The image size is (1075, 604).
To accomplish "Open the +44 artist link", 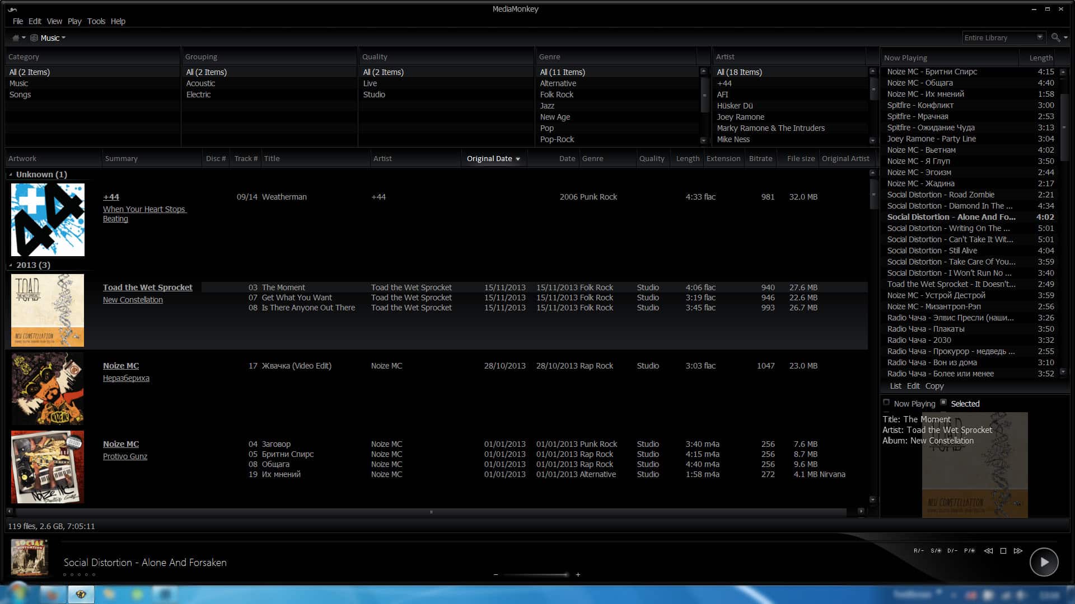I will (111, 197).
